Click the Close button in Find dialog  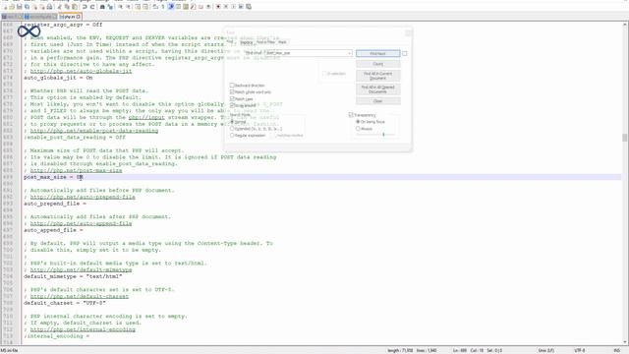tap(377, 100)
